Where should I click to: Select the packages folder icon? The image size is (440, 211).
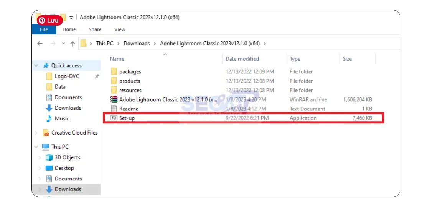click(x=114, y=71)
